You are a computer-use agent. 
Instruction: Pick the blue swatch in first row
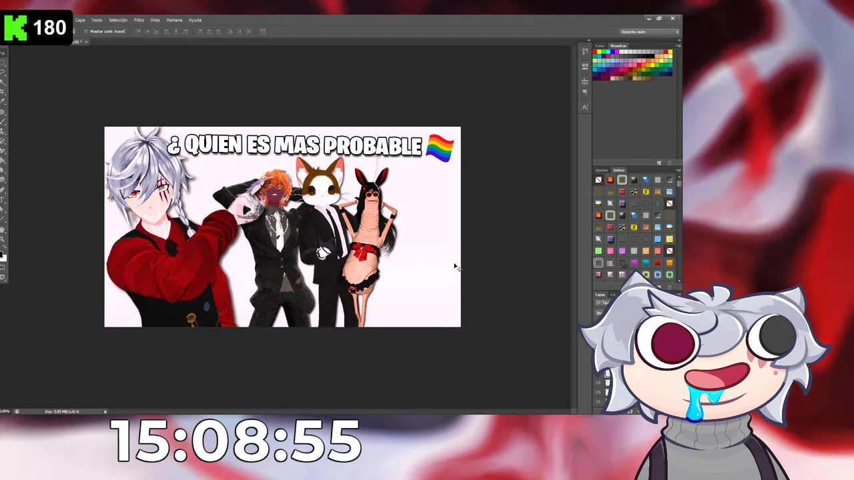click(x=612, y=51)
